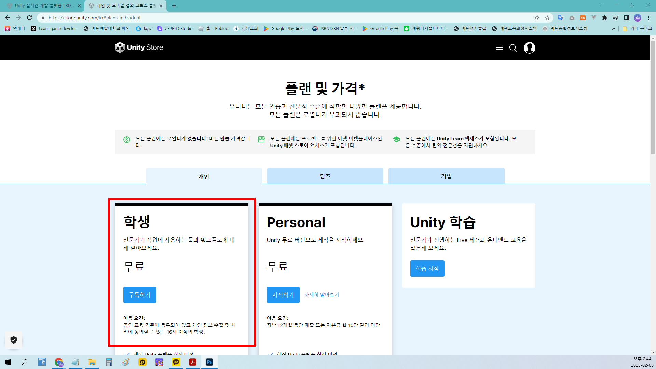Toggle the browser side panel icon

[x=627, y=18]
